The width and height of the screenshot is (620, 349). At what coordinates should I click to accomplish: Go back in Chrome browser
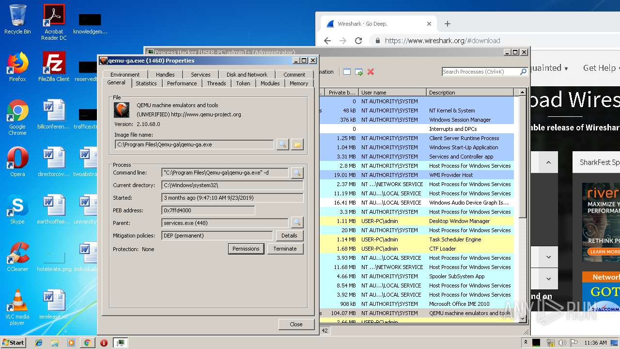click(327, 41)
